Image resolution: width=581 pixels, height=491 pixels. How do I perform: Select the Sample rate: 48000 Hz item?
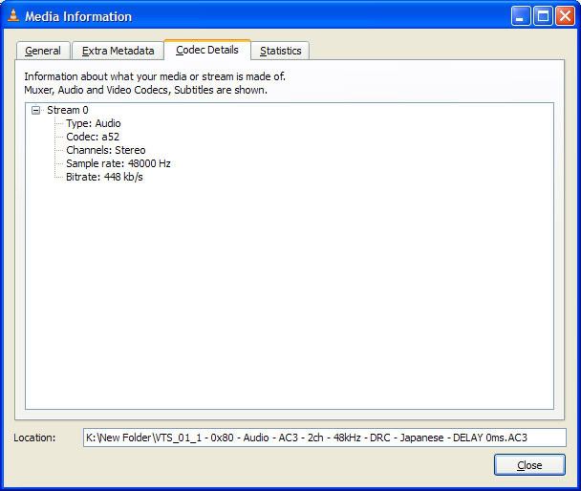(x=118, y=164)
